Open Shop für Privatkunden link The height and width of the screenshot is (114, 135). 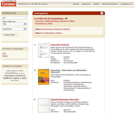coord(49,33)
